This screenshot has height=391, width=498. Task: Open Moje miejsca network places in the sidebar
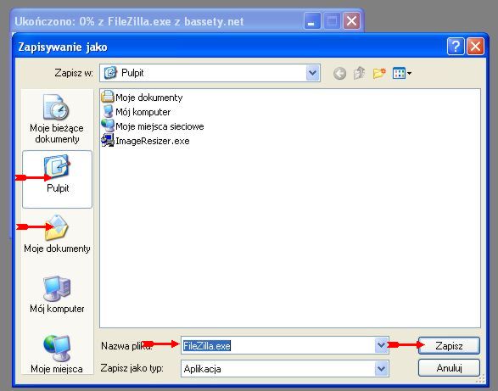[57, 355]
